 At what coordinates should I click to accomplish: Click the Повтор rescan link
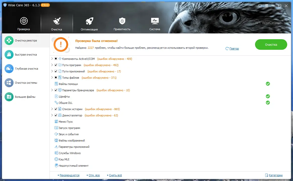[x=234, y=49]
